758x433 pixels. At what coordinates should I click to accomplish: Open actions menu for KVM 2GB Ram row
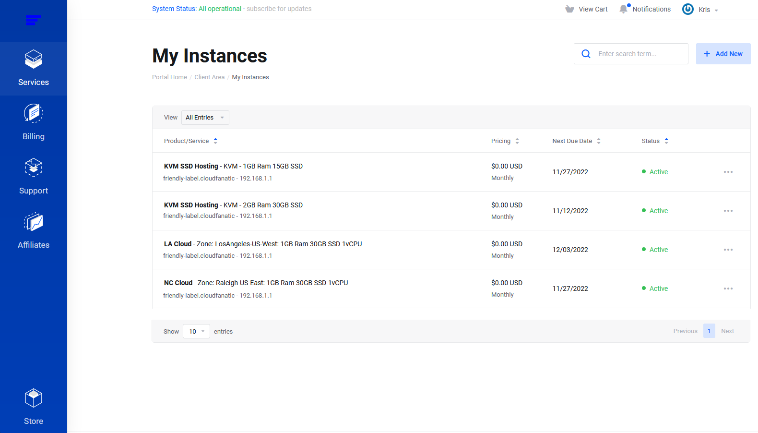728,211
